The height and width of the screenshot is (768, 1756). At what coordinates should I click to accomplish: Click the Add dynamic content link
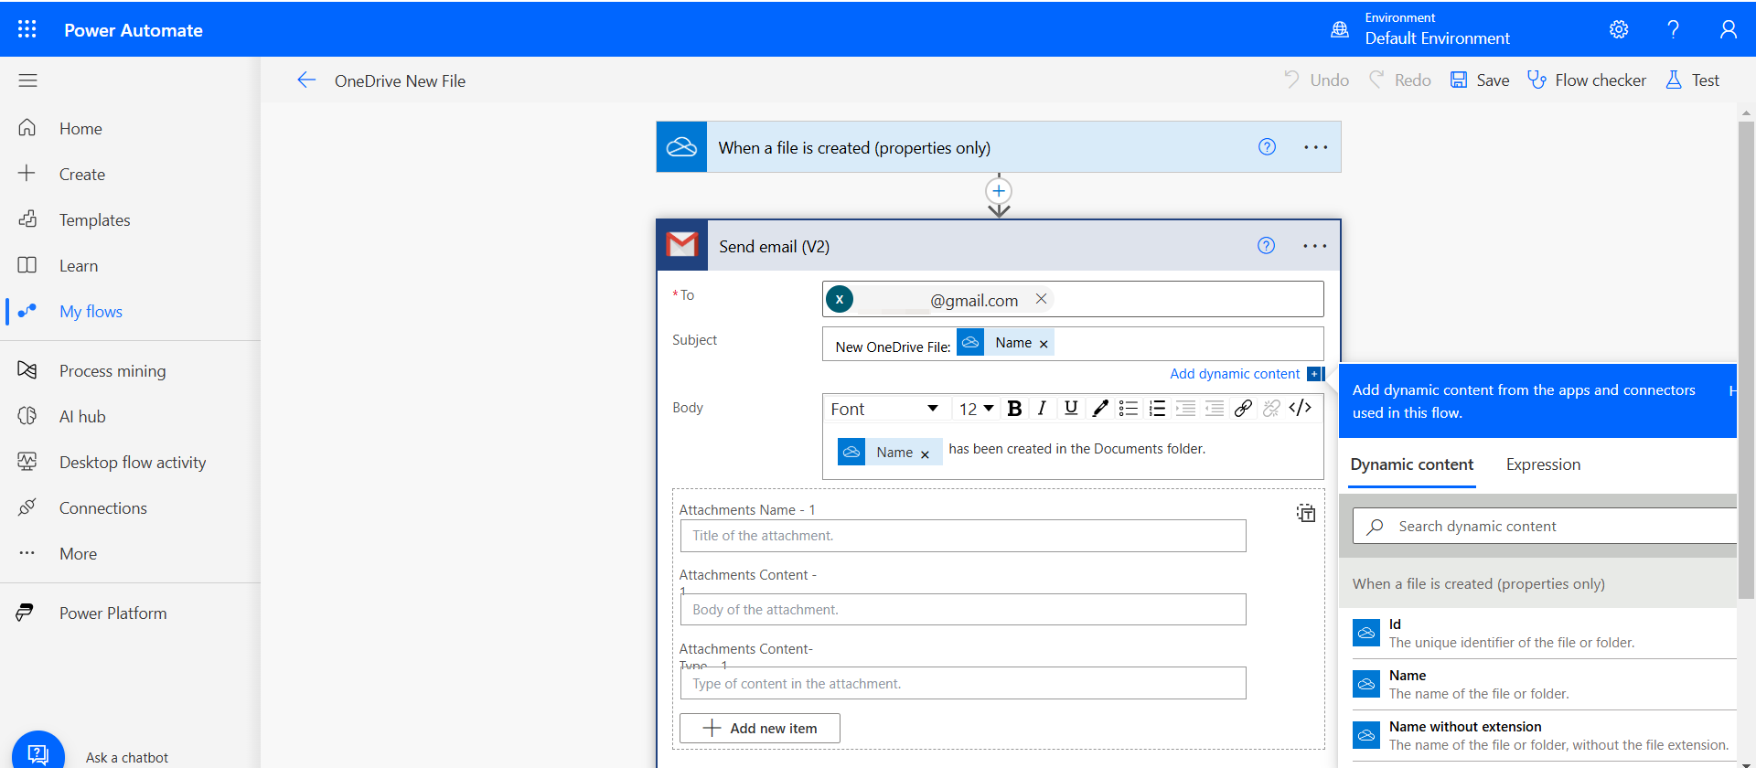1235,374
